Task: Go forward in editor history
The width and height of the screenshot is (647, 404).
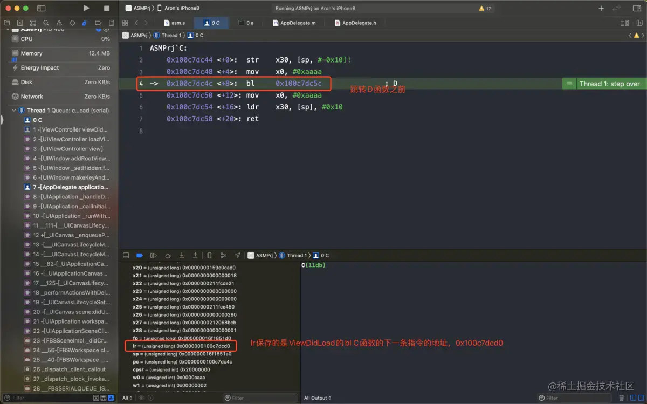Action: click(146, 23)
